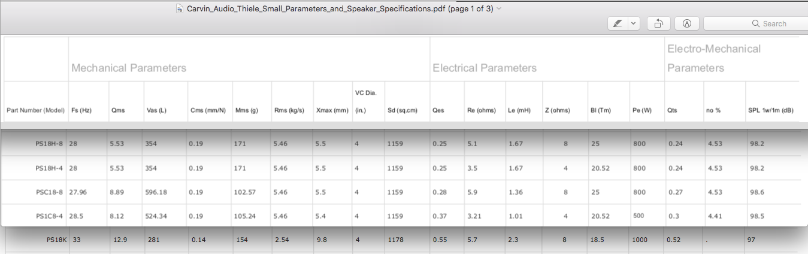Rotate the page with the Rotate icon
Image resolution: width=808 pixels, height=254 pixels.
[658, 23]
